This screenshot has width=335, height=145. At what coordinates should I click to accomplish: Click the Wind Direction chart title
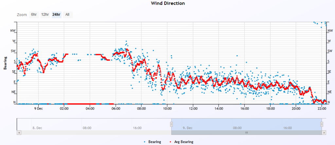point(168,3)
